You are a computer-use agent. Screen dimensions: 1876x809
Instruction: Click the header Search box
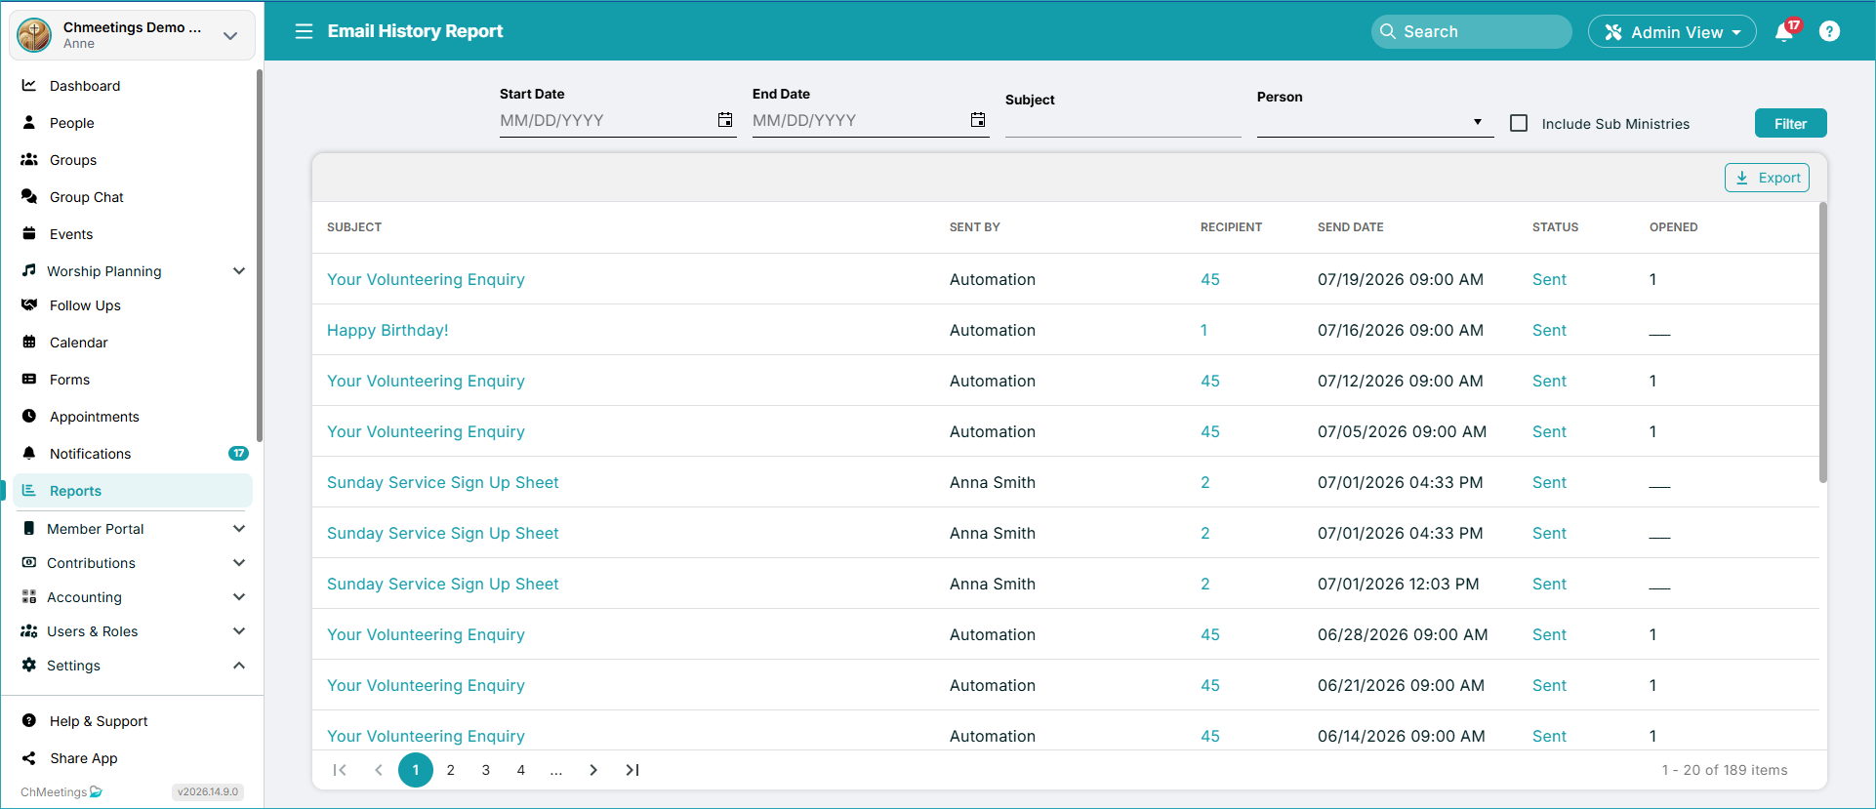coord(1471,31)
